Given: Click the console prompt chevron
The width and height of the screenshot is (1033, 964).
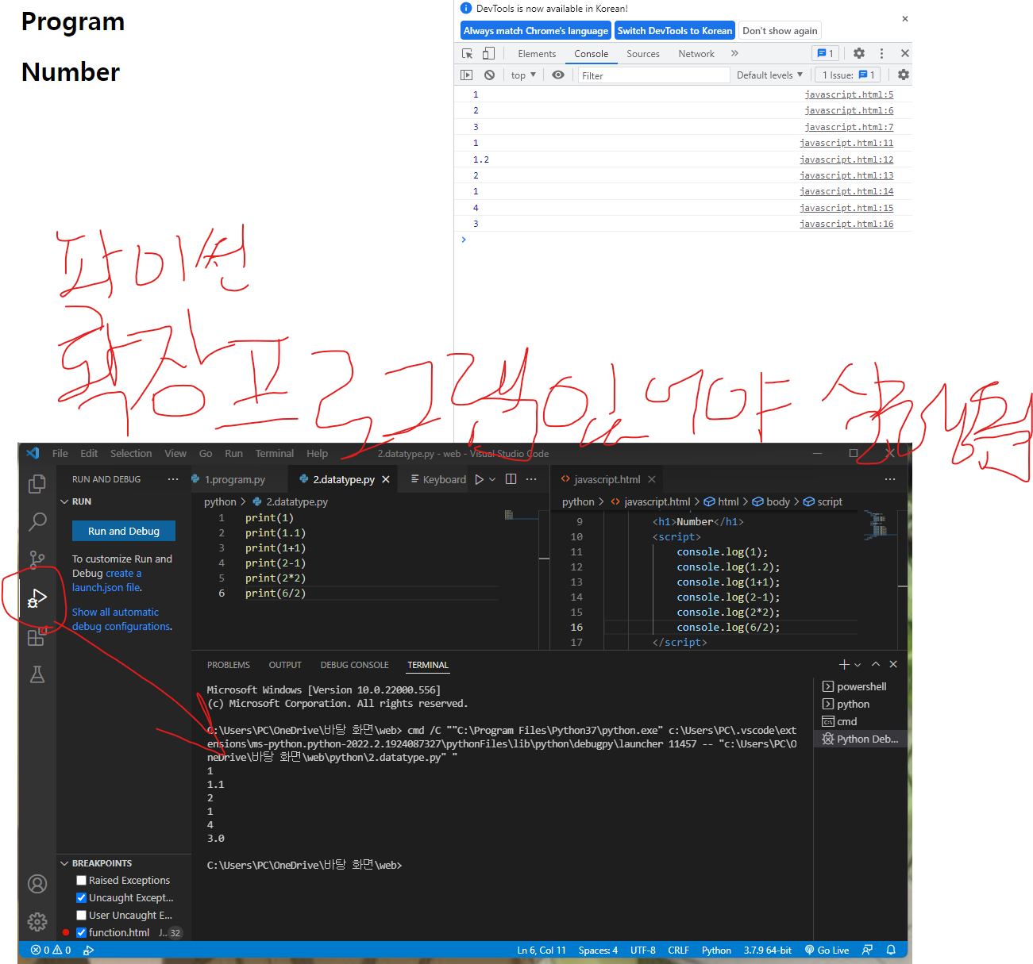Looking at the screenshot, I should [464, 239].
